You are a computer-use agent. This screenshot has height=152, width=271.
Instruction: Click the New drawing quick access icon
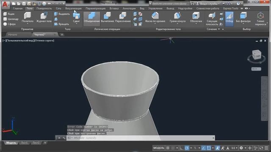(14, 3)
